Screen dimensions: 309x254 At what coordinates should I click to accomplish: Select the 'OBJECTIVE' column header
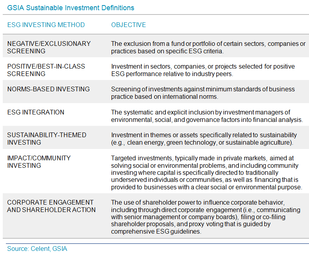click(x=128, y=25)
